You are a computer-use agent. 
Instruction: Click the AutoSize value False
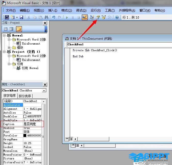[x=32, y=113]
